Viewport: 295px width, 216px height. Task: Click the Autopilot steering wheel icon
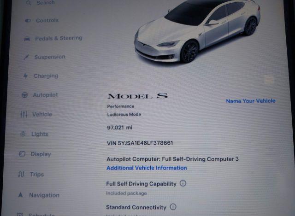(24, 95)
